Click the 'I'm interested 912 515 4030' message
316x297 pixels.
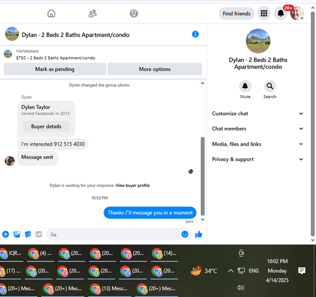tap(53, 144)
